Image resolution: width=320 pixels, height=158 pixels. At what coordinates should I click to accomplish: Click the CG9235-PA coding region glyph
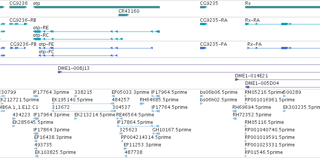coord(203,48)
